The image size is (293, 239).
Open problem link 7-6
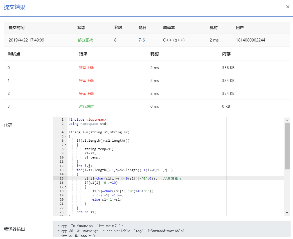pyautogui.click(x=142, y=40)
